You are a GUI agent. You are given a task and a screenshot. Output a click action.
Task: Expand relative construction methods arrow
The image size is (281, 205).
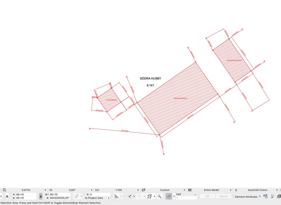click(134, 196)
